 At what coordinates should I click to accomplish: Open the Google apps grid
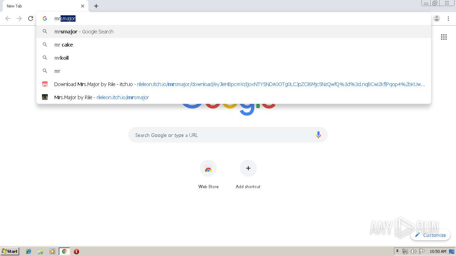point(444,37)
